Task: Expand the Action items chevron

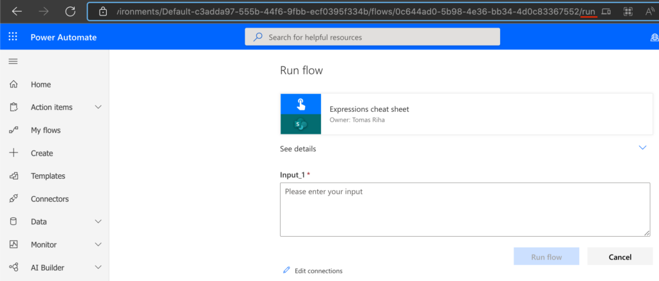Action: tap(98, 107)
